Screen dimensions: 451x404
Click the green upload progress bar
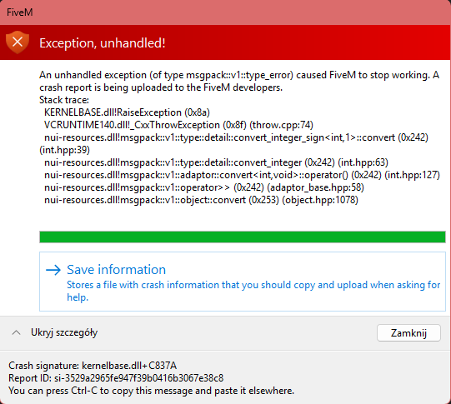[243, 237]
